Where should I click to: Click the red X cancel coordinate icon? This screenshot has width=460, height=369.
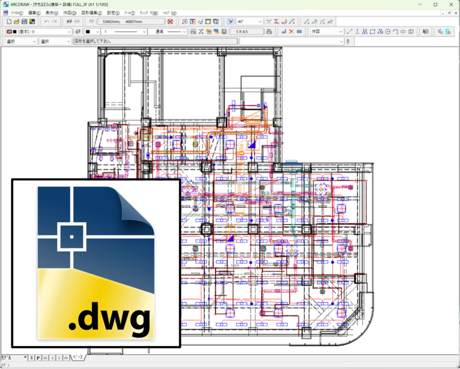(170, 22)
